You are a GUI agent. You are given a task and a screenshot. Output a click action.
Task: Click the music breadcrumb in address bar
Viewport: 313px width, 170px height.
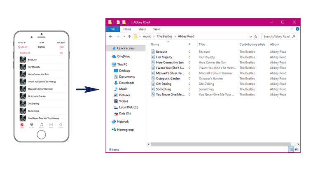pyautogui.click(x=147, y=36)
